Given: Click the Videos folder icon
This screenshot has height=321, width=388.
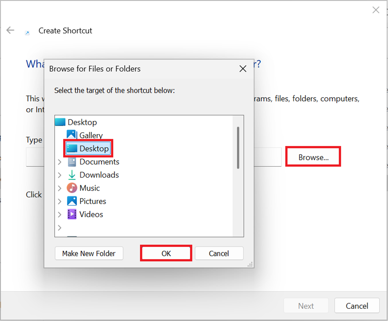Looking at the screenshot, I should (72, 214).
